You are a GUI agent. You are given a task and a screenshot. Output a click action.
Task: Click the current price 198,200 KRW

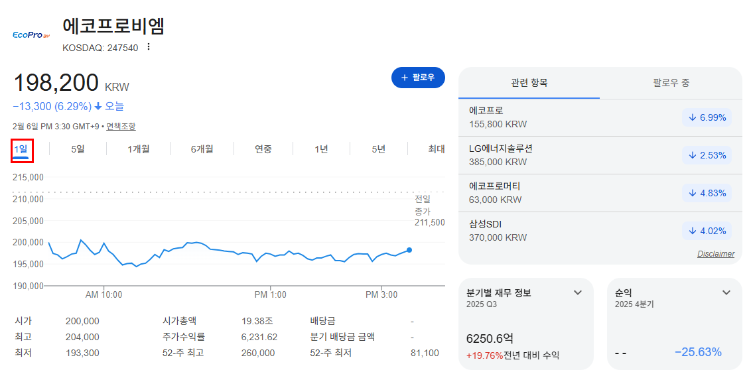(72, 83)
